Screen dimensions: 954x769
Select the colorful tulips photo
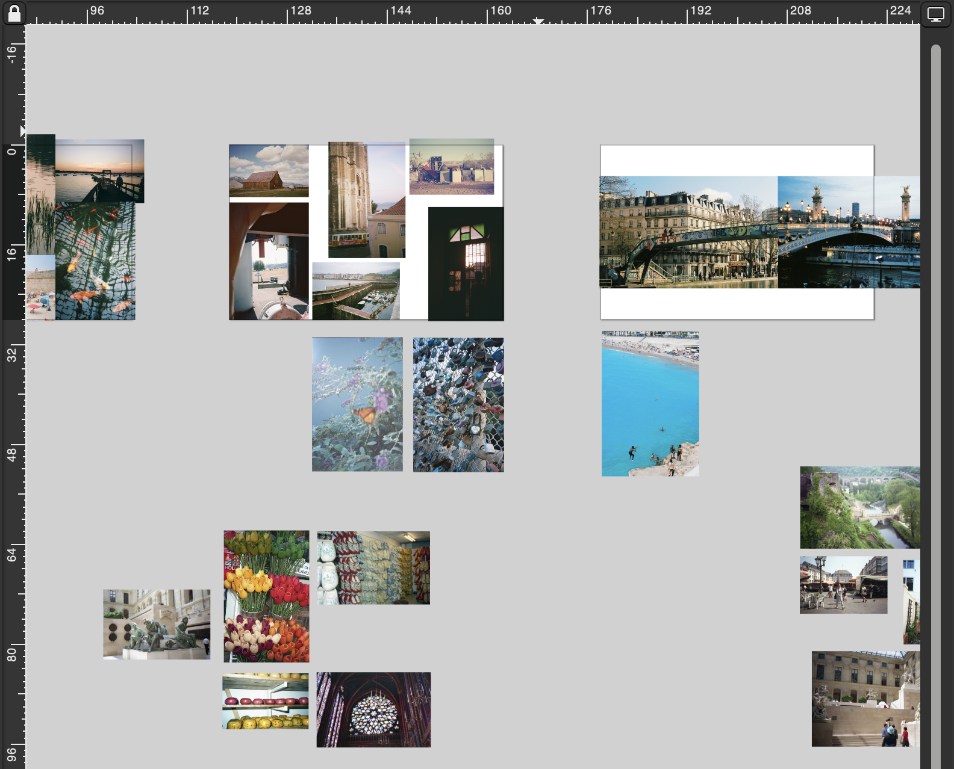point(266,596)
